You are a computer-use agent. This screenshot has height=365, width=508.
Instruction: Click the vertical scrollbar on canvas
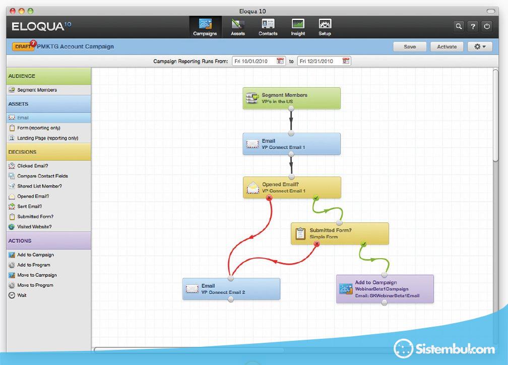[496, 115]
